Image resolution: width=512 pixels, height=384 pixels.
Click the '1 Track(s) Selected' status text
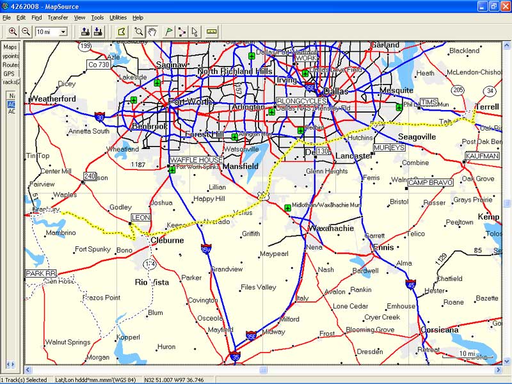pyautogui.click(x=24, y=380)
